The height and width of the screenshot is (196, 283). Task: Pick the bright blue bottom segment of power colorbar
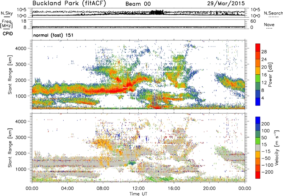pos(258,102)
